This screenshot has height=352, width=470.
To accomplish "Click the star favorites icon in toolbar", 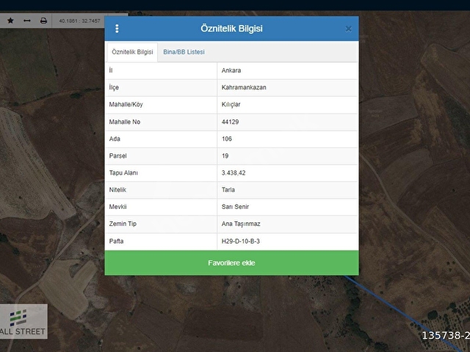I will 10,21.
